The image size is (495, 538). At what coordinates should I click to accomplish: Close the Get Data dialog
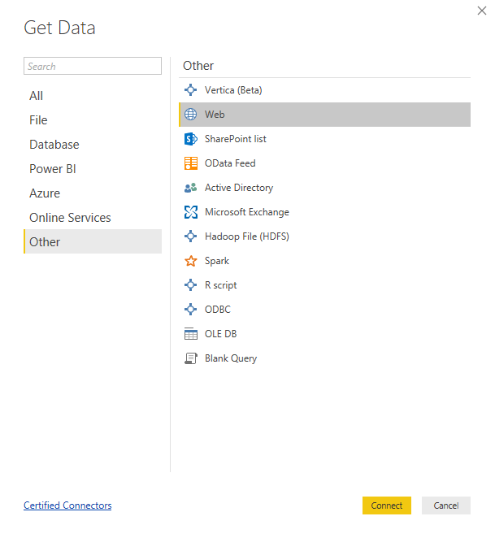(x=482, y=11)
